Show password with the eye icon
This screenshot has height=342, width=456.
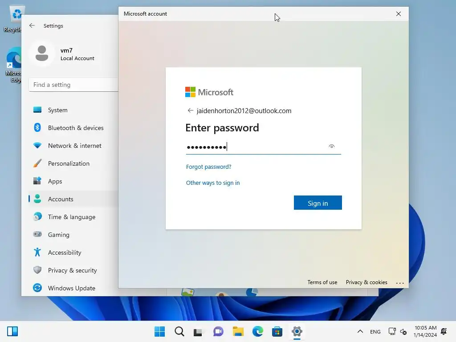[x=331, y=146]
